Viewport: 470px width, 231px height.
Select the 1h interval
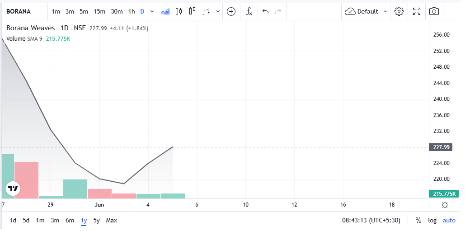[132, 11]
